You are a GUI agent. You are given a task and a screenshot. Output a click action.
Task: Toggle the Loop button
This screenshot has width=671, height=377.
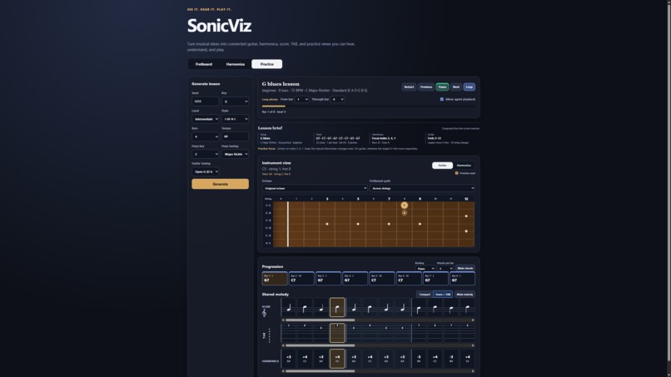coord(469,87)
